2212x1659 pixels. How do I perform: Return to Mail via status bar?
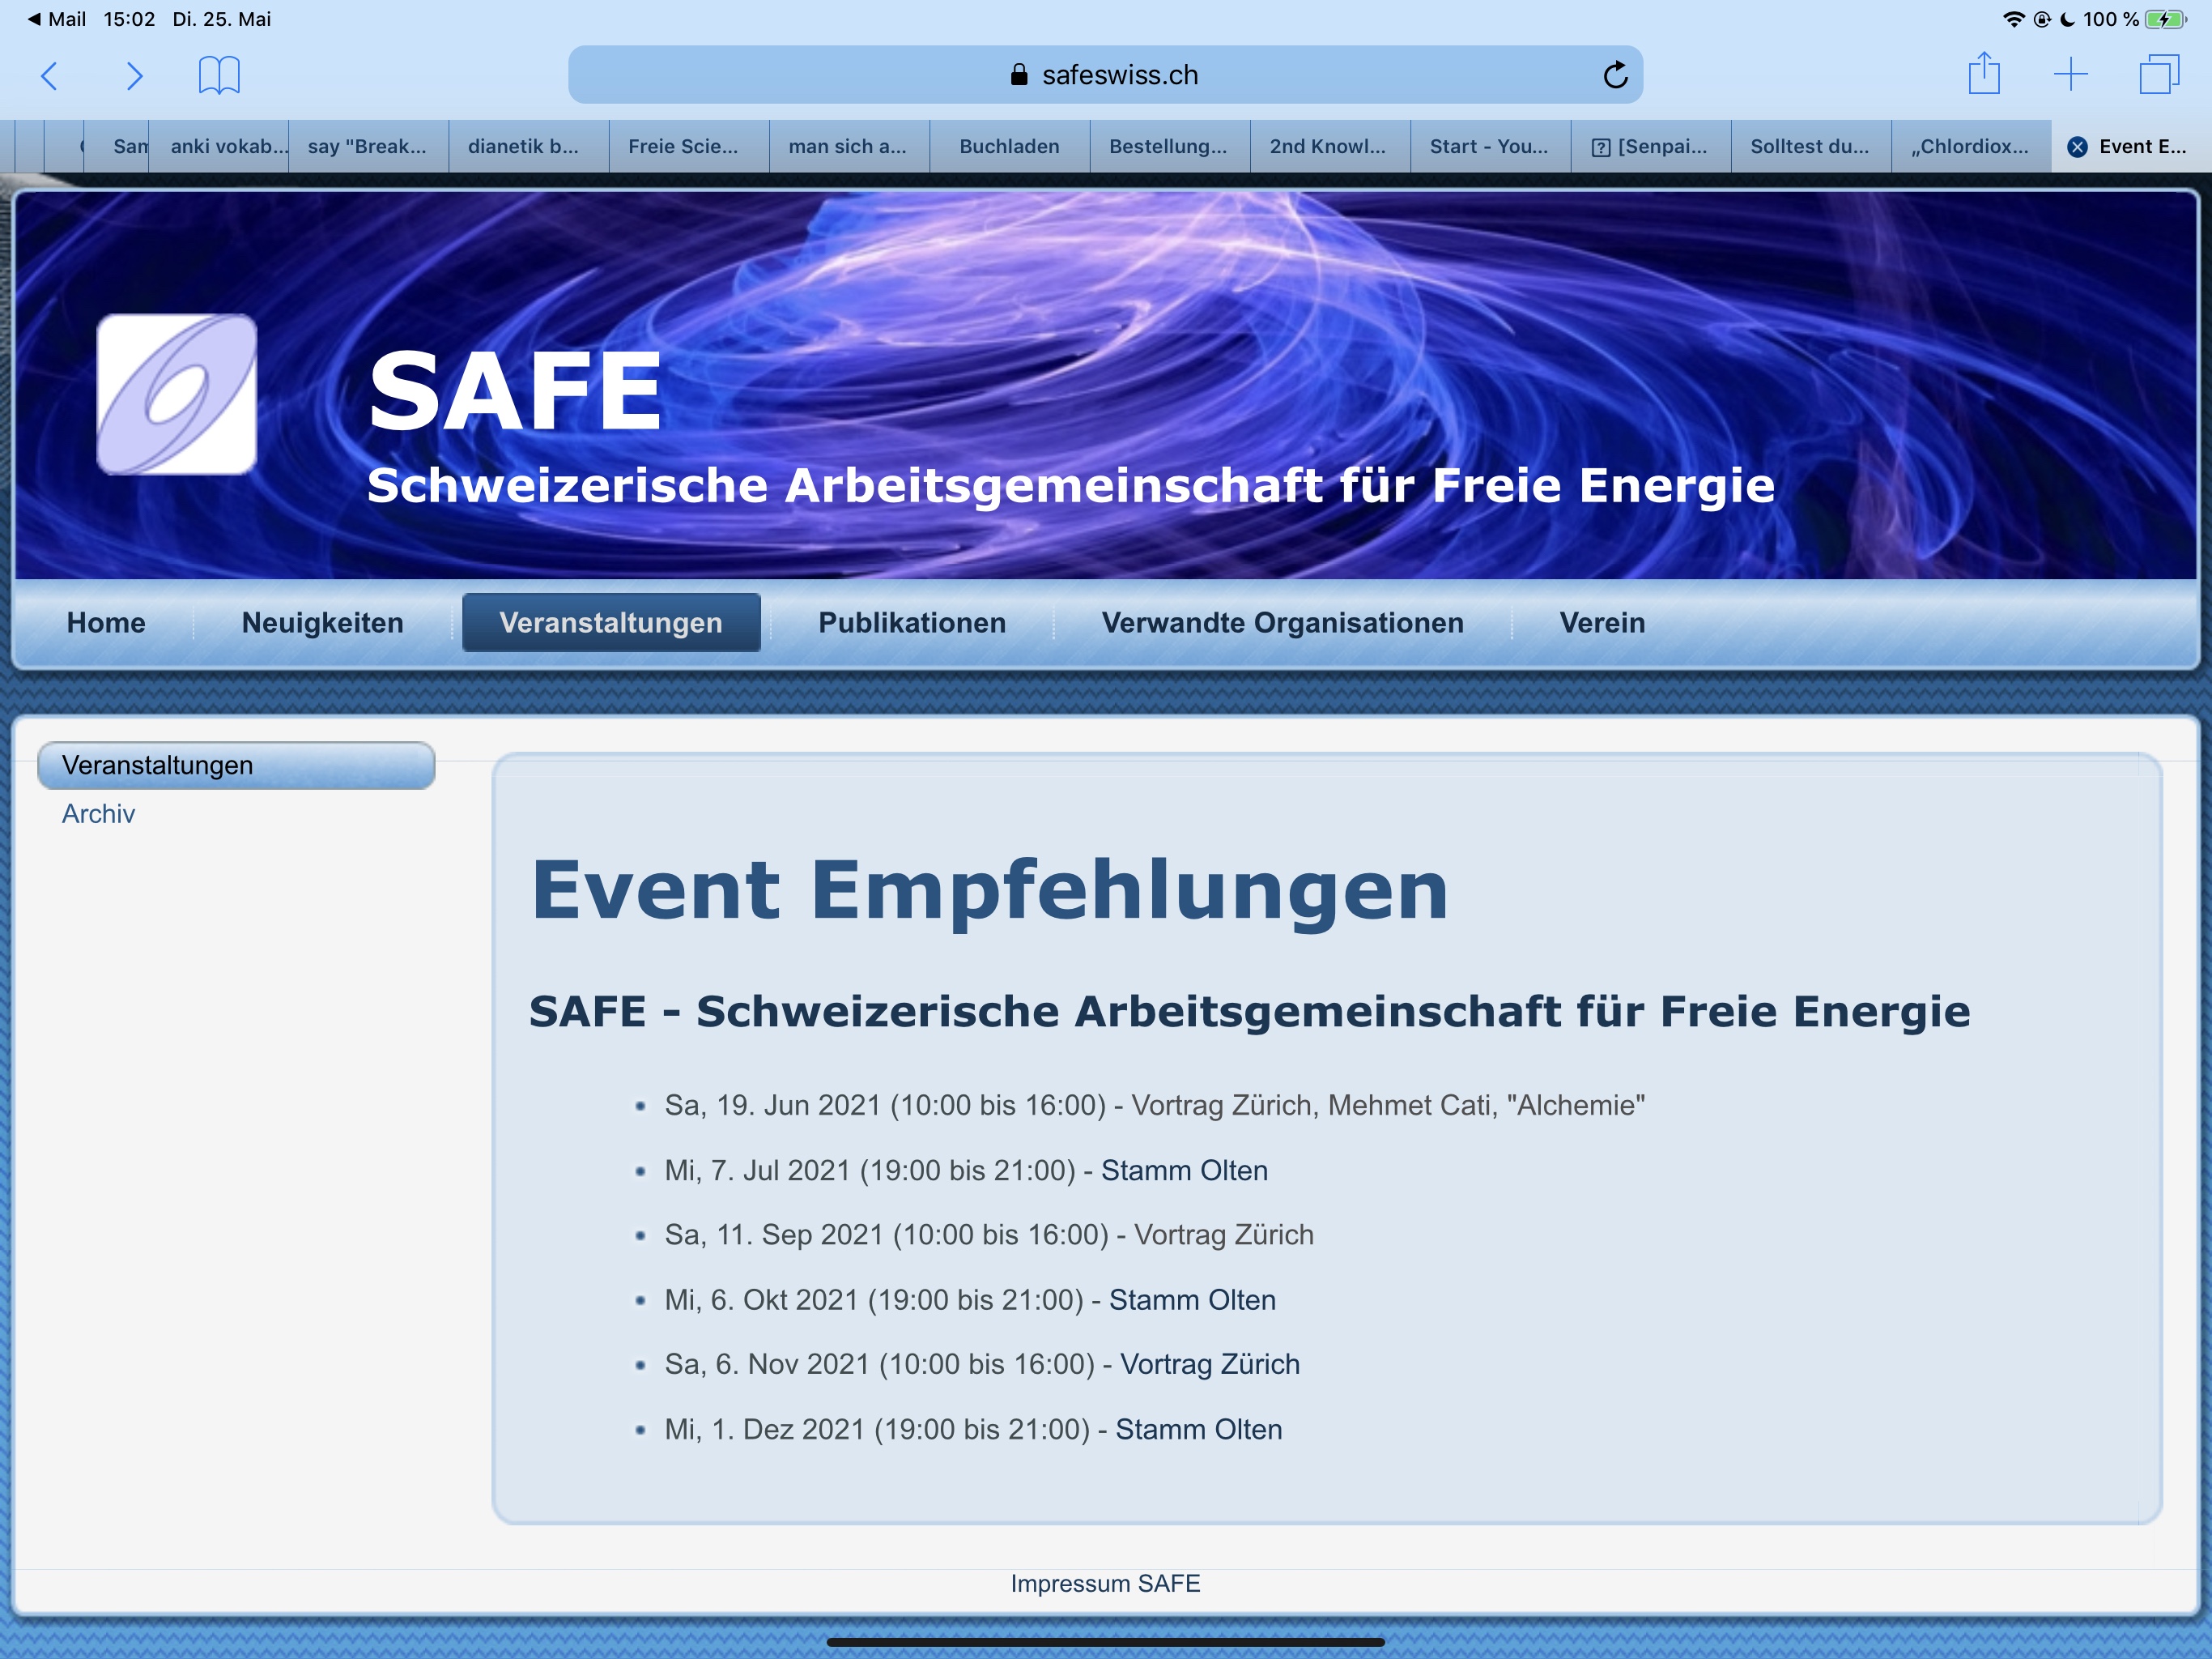(x=57, y=19)
